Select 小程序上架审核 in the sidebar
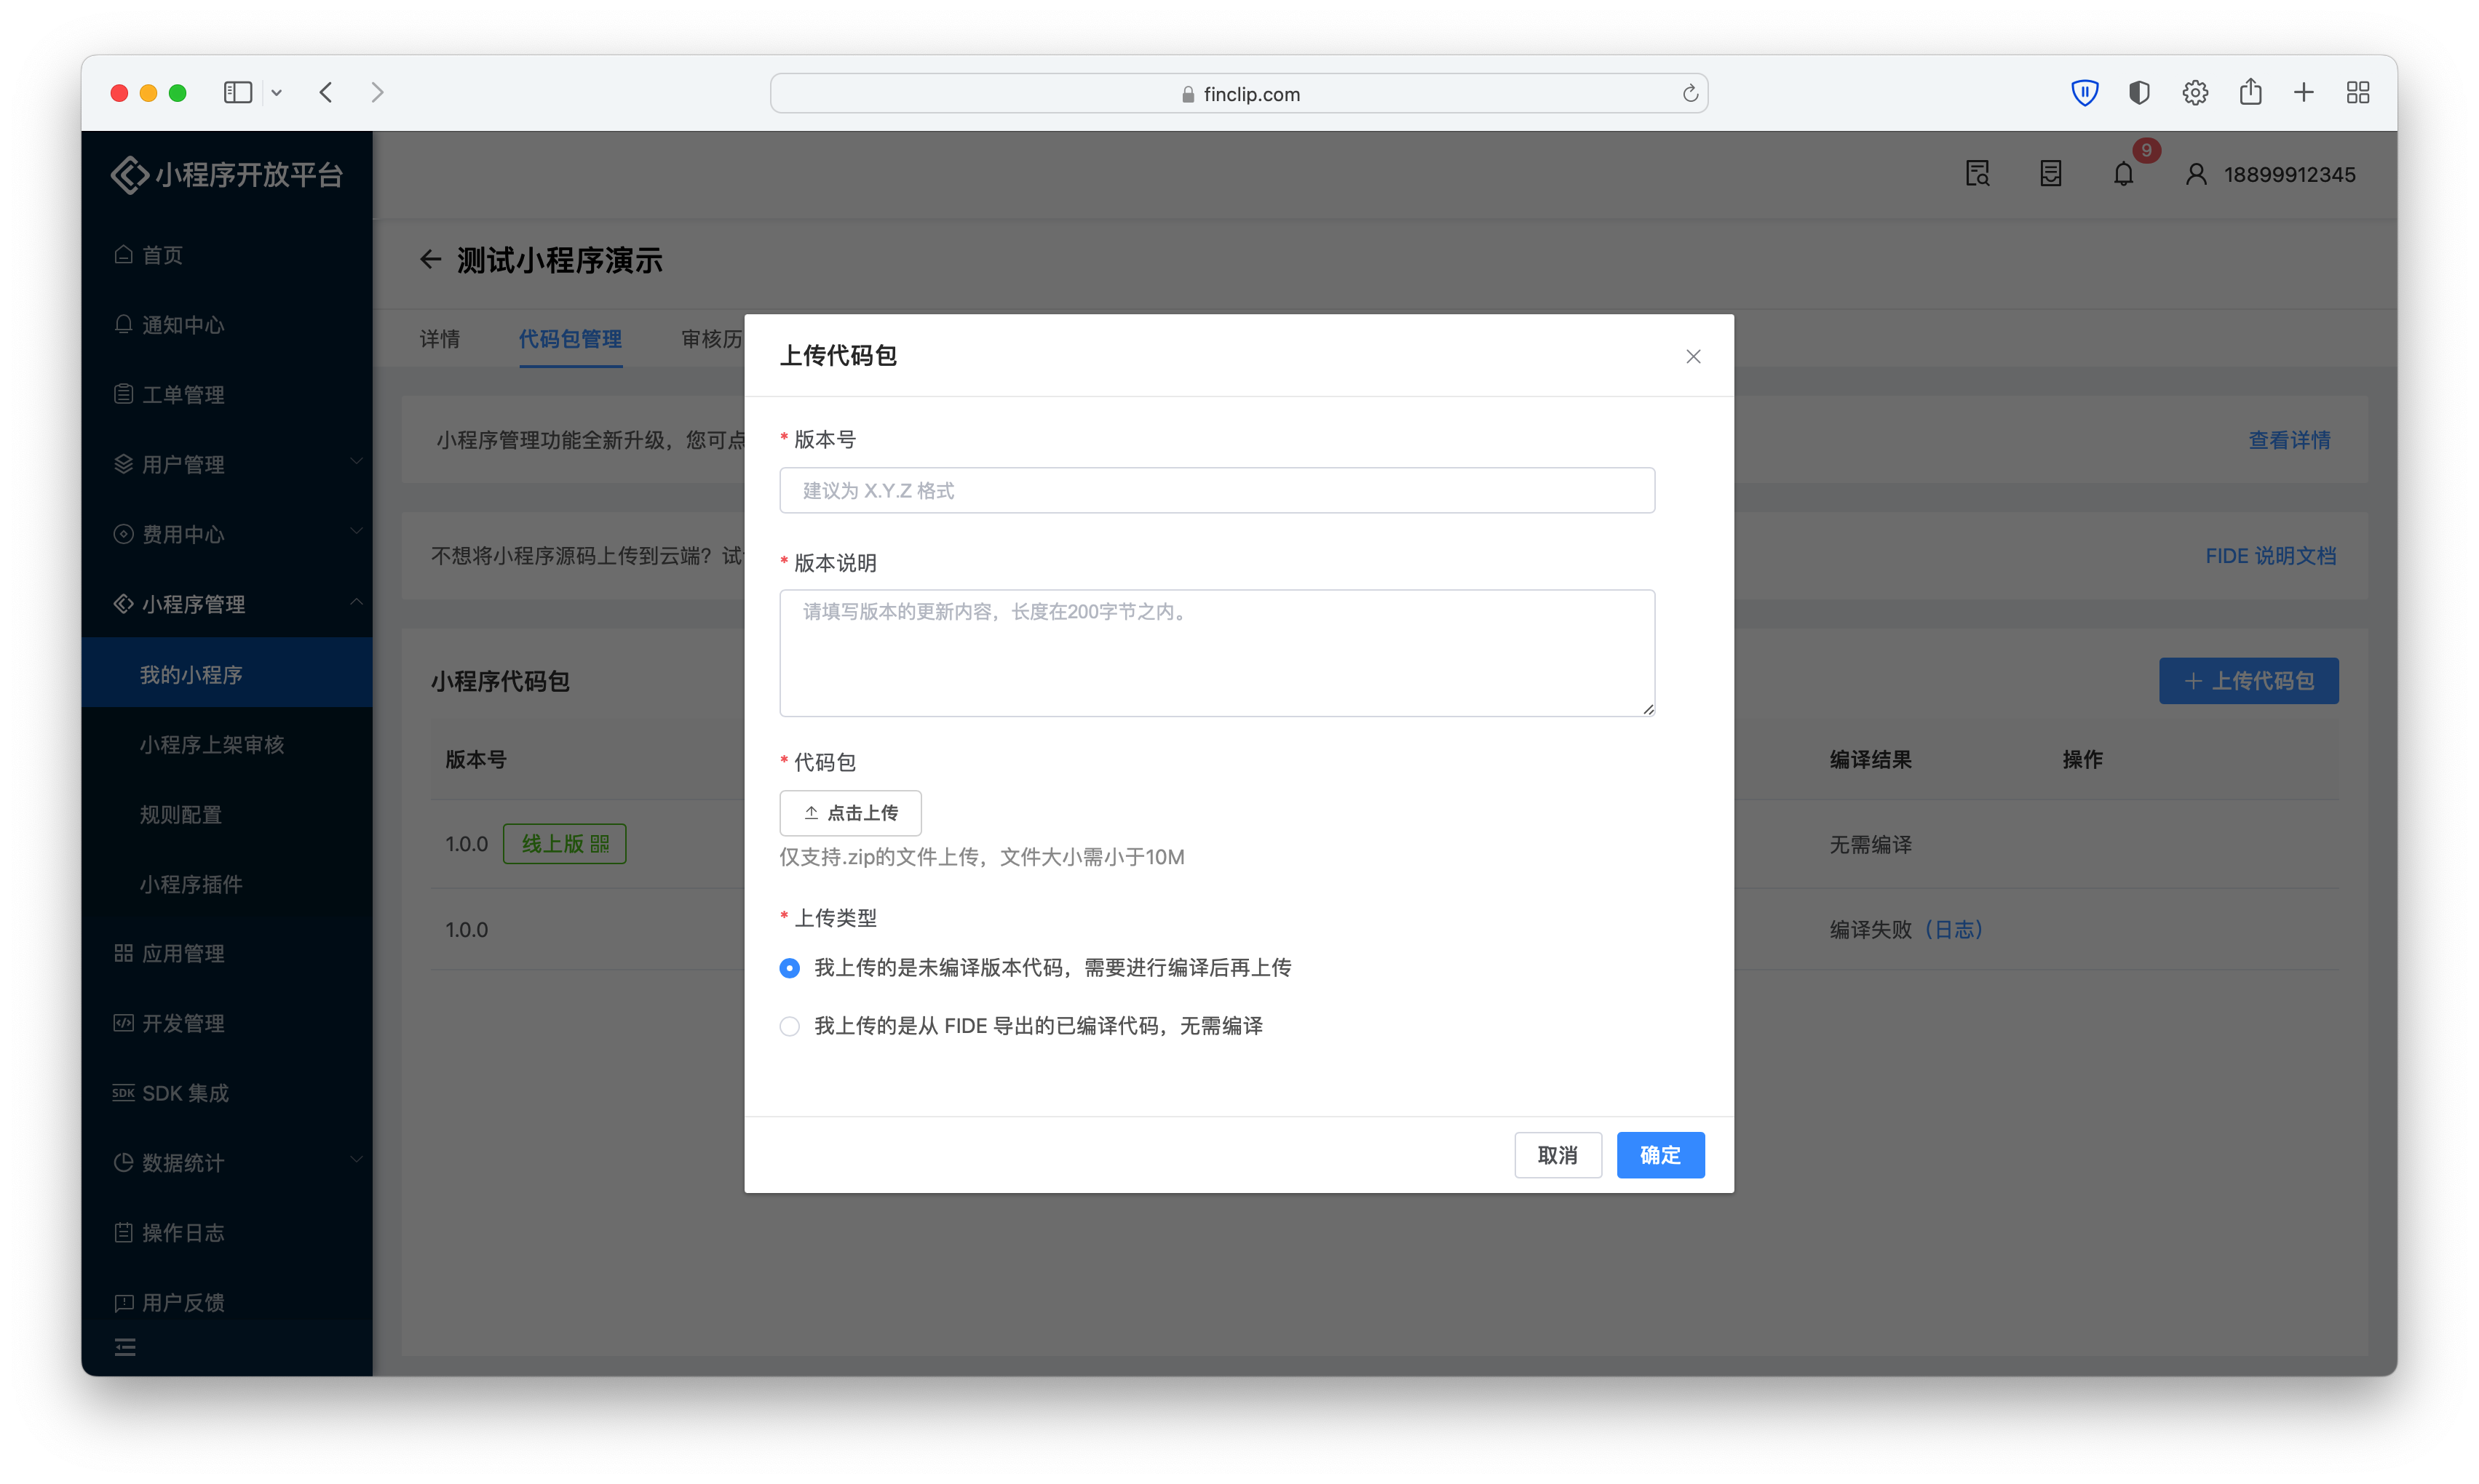The width and height of the screenshot is (2479, 1484). tap(227, 744)
